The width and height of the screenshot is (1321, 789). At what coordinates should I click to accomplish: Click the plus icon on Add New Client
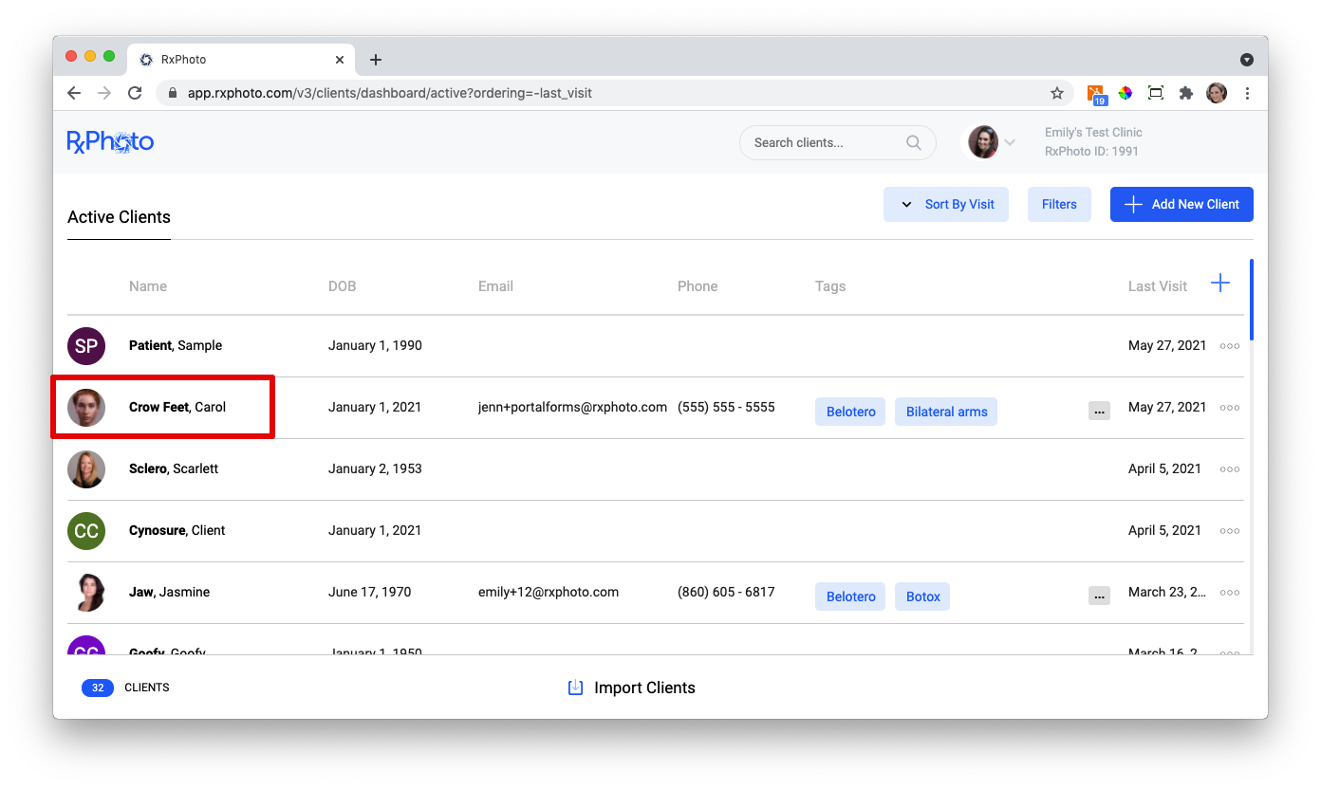click(1133, 204)
